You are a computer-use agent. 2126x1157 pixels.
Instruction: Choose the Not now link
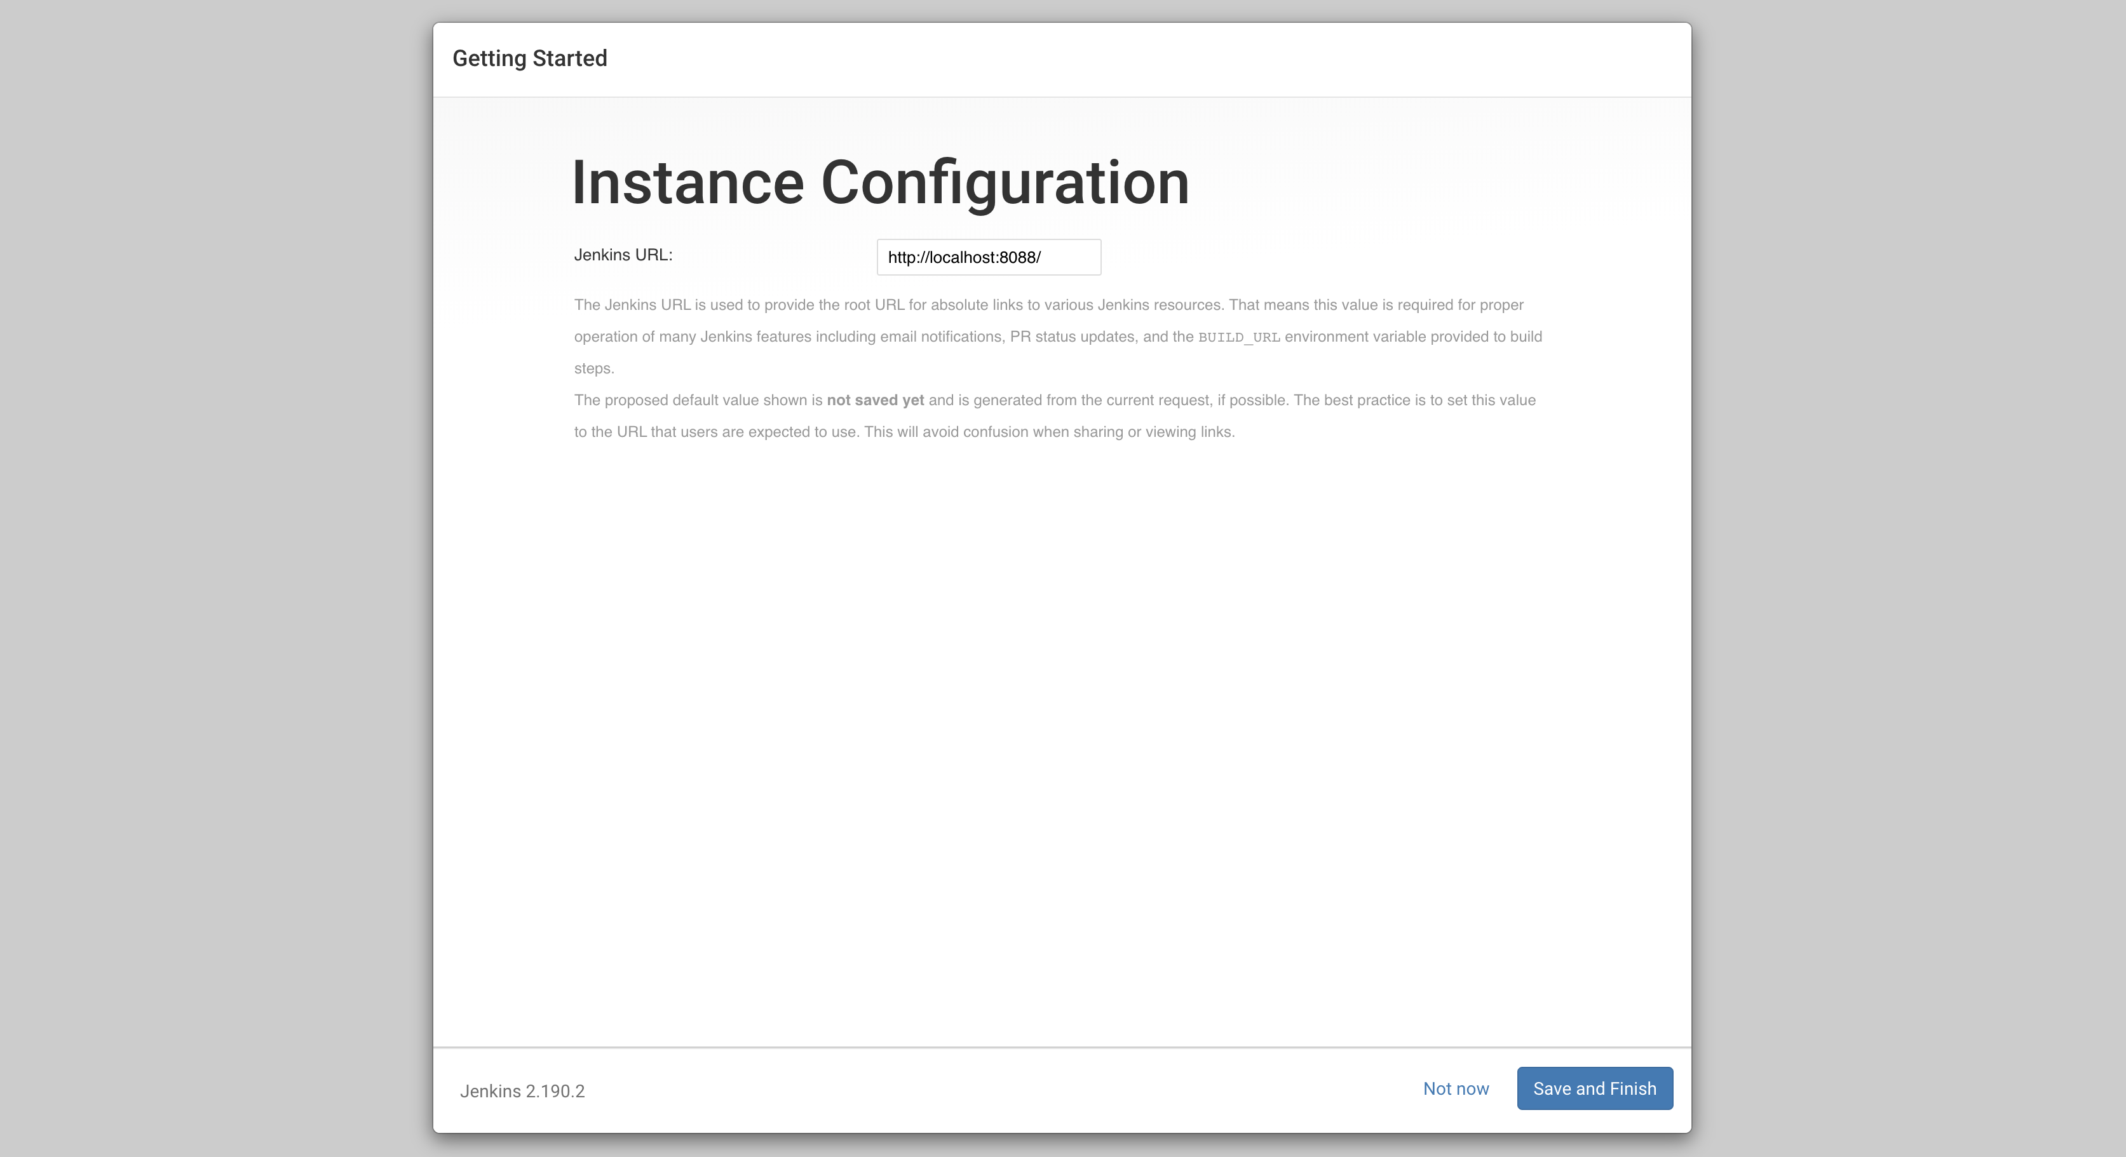click(1455, 1088)
